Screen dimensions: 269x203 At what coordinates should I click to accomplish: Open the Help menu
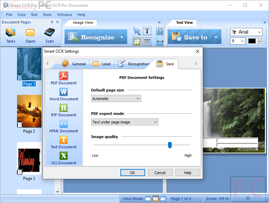click(81, 15)
